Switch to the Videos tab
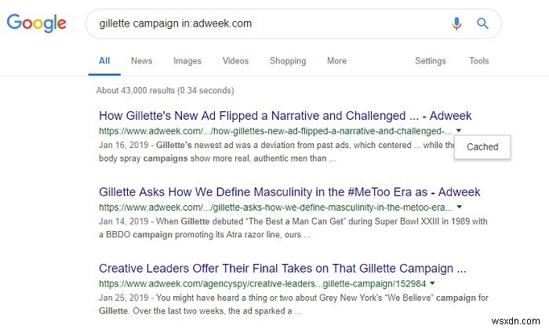 click(x=235, y=61)
